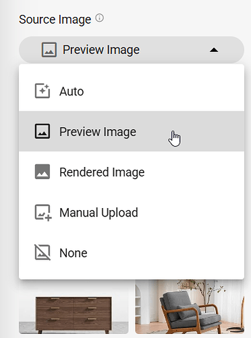251x338 pixels.
Task: Click the Manual Upload plus icon
Action: (43, 212)
